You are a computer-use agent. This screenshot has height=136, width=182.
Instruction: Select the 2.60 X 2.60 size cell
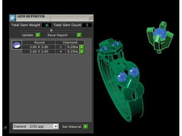click(x=39, y=51)
